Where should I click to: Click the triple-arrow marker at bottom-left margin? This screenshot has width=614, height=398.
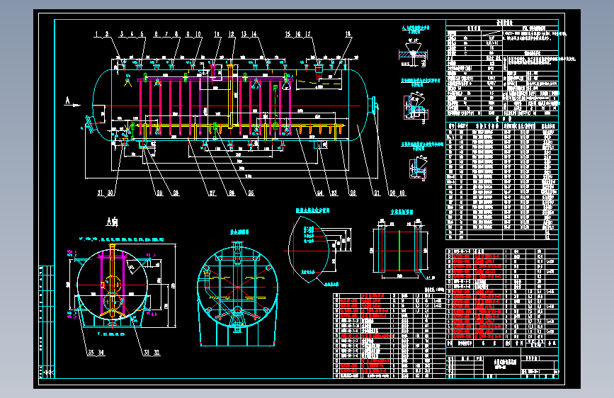[x=47, y=372]
